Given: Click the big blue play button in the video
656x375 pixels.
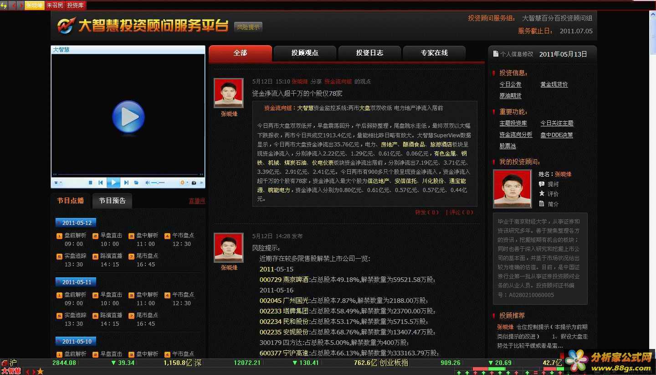Looking at the screenshot, I should (x=128, y=117).
